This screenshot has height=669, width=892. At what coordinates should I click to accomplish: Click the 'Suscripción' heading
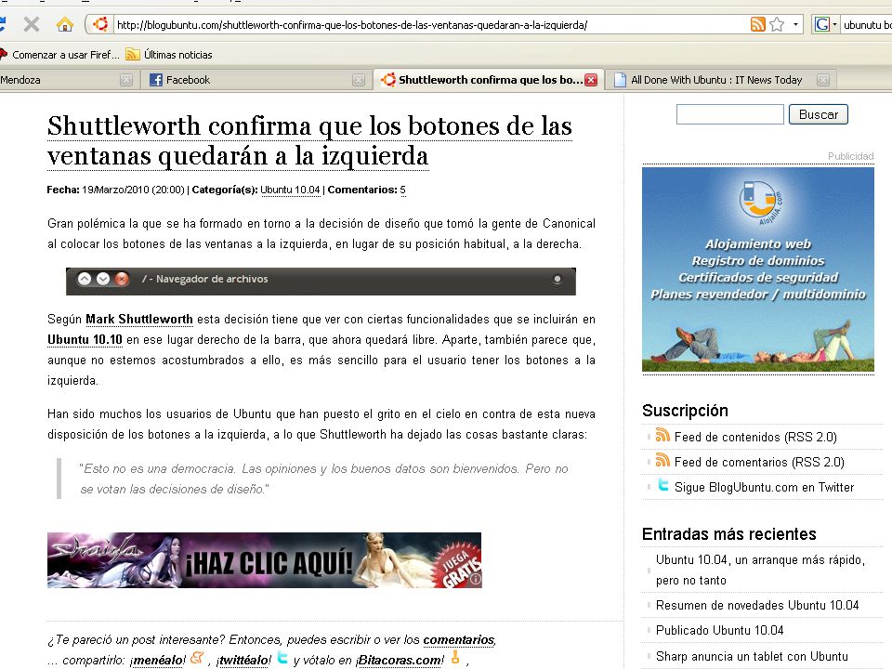[x=685, y=411]
